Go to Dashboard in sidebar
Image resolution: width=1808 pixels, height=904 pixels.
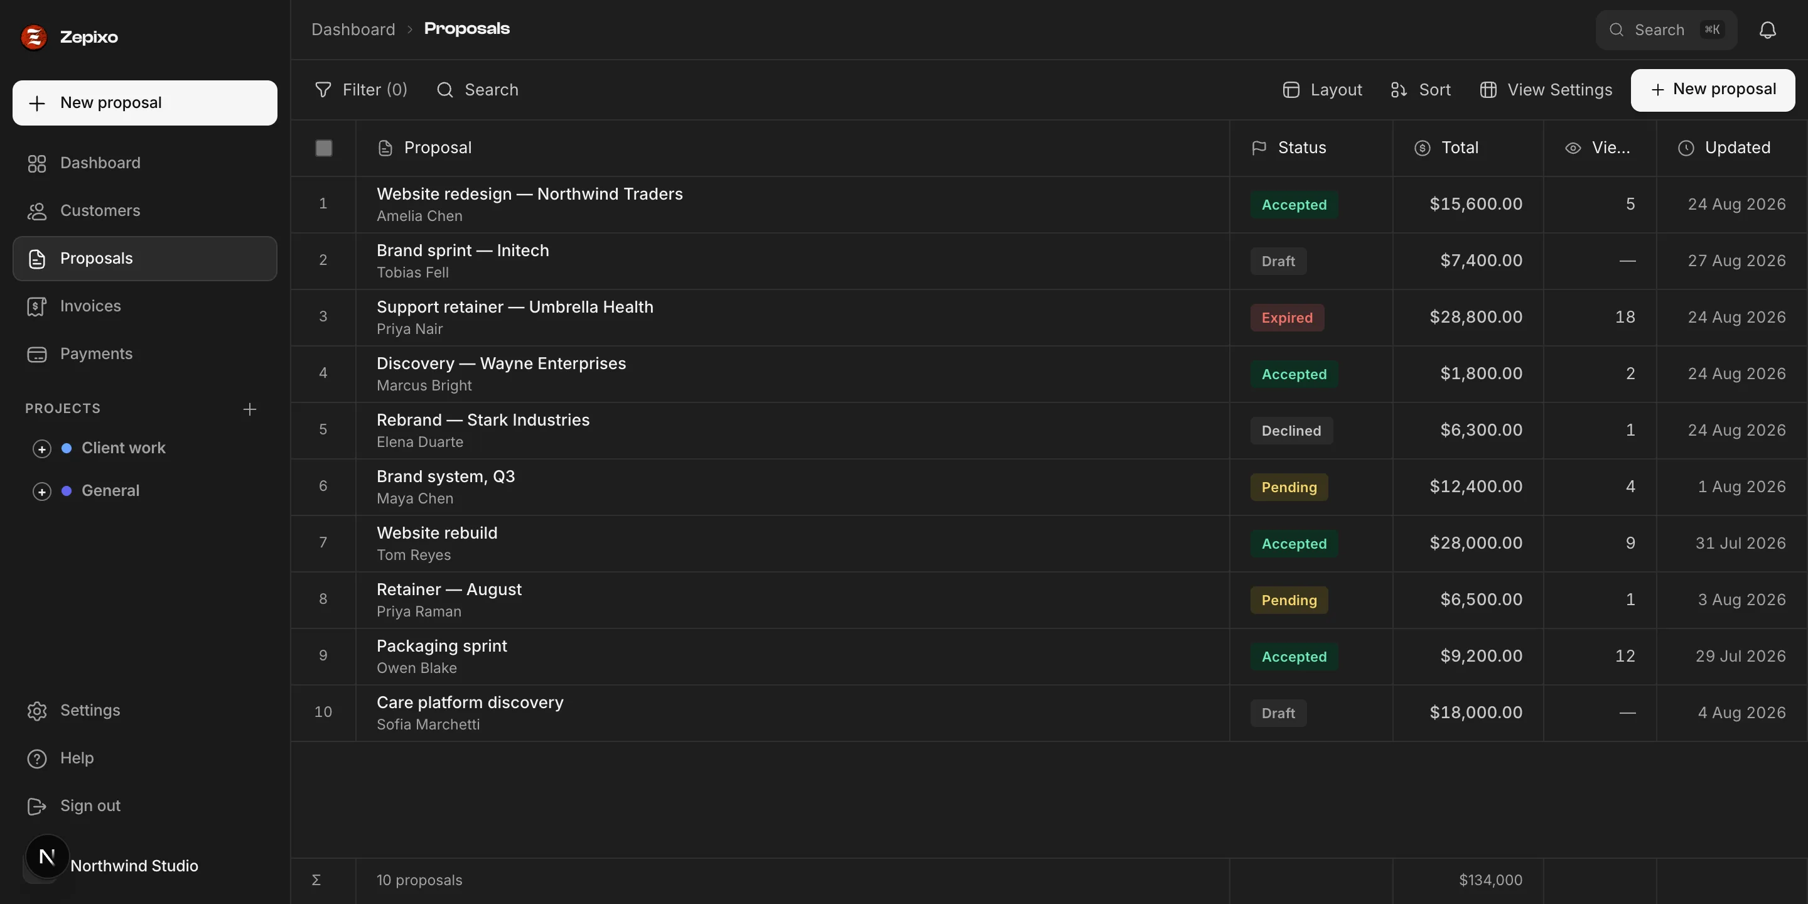tap(144, 163)
